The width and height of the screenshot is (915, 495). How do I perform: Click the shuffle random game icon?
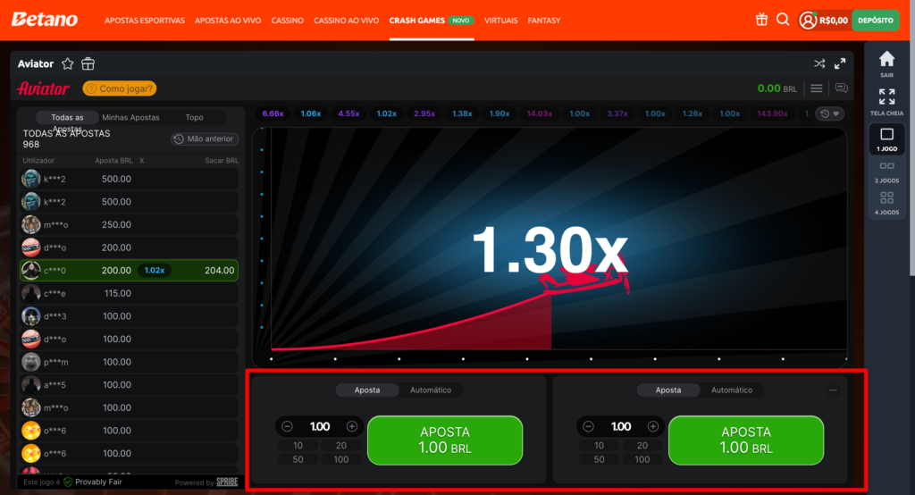click(819, 63)
